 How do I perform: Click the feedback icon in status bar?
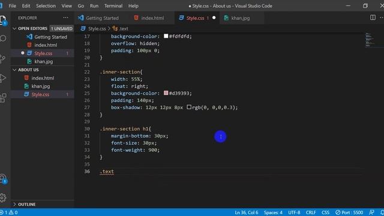(371, 212)
